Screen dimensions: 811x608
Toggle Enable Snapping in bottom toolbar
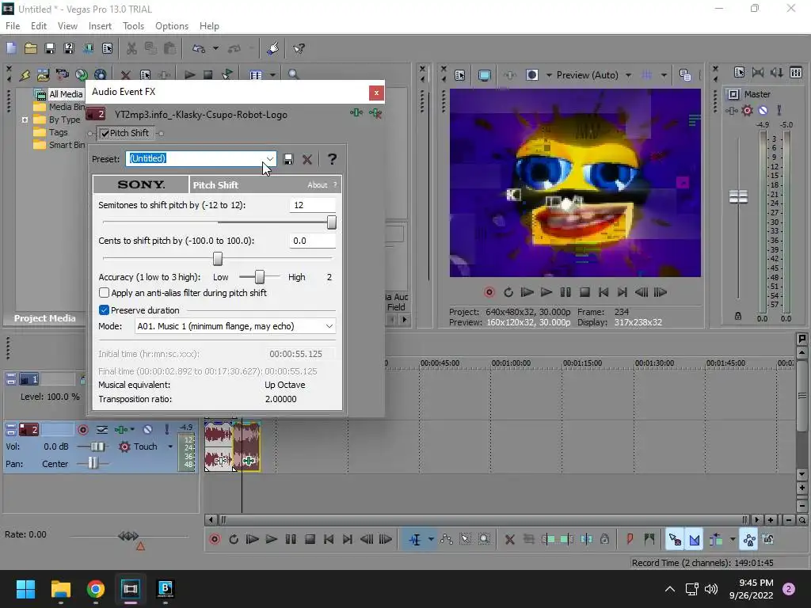point(675,540)
